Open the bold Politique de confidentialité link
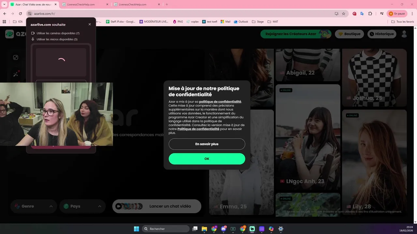Screen dimensions: 417x234 pos(198,129)
